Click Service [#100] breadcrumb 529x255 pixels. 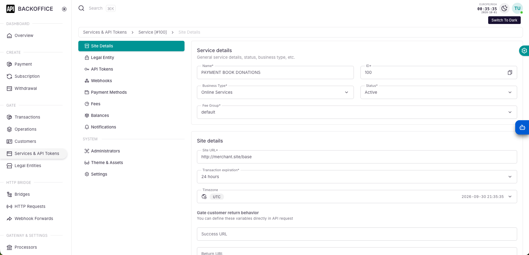[x=153, y=32]
